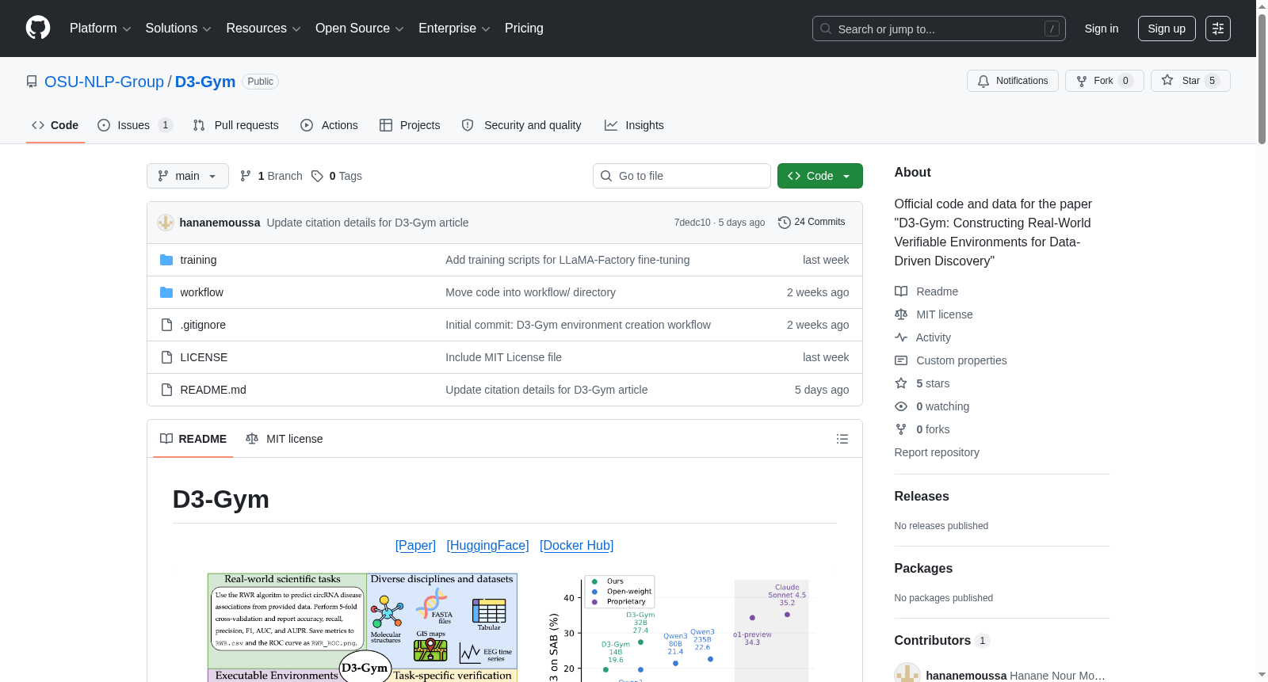The height and width of the screenshot is (682, 1268).
Task: Open the Security and quality tab
Action: tap(521, 125)
